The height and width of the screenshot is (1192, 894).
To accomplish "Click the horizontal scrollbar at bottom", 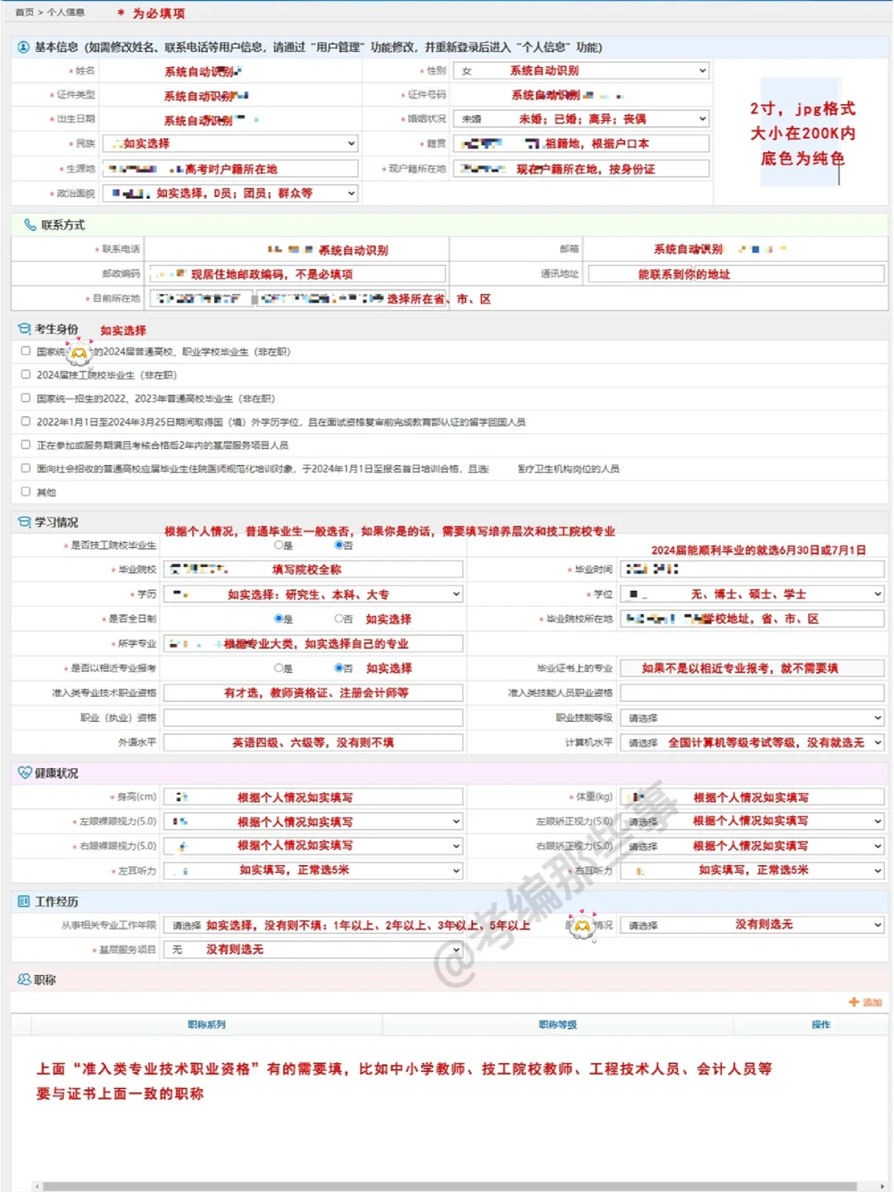I will click(x=449, y=1186).
